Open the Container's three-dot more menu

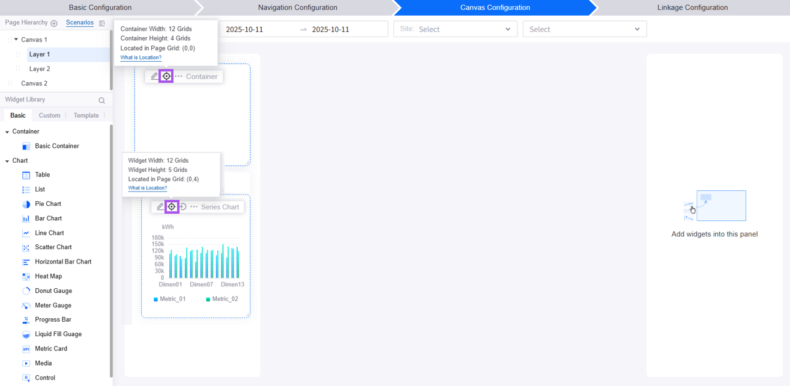179,76
